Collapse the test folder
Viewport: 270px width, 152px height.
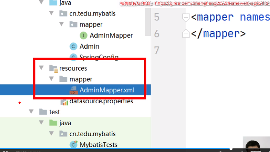coord(31,112)
